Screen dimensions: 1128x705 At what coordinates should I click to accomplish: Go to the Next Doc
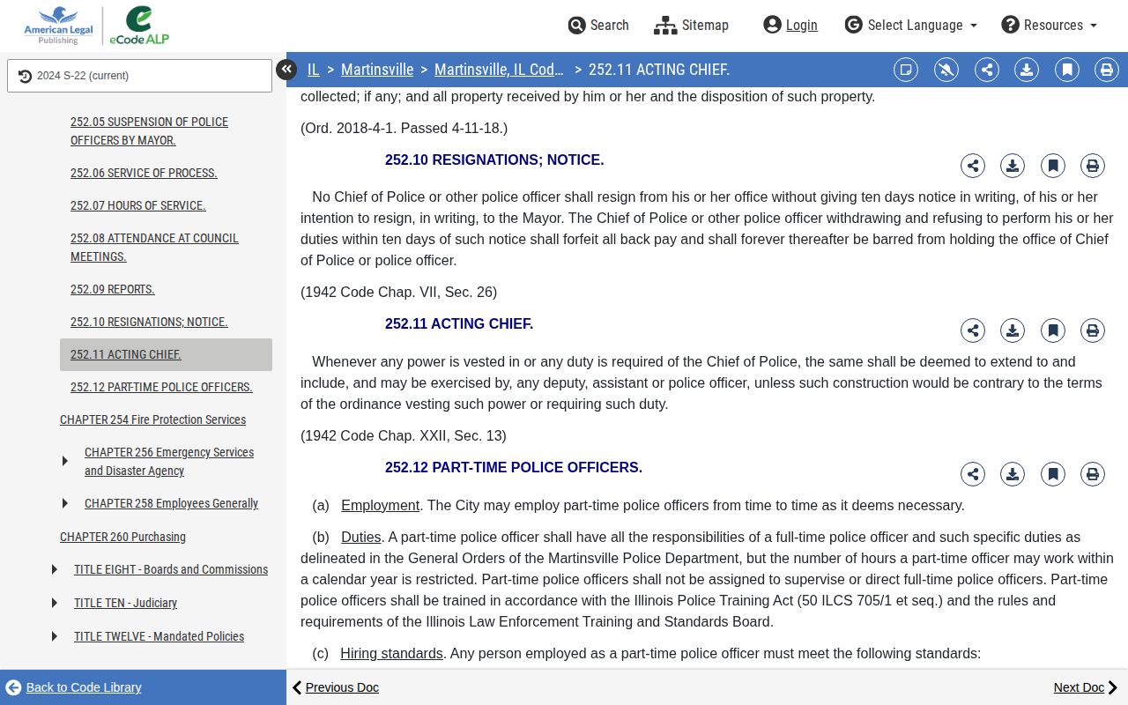1086,687
